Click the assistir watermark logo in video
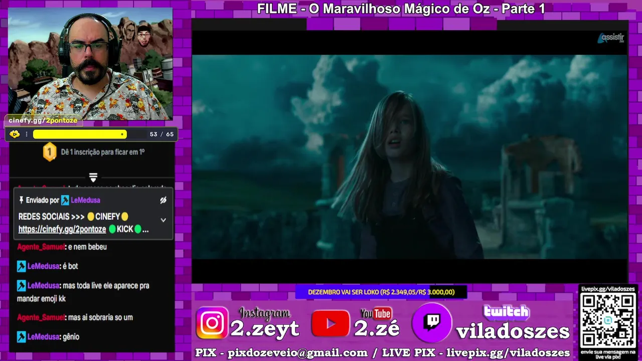Screen dimensions: 642x361 pos(611,38)
